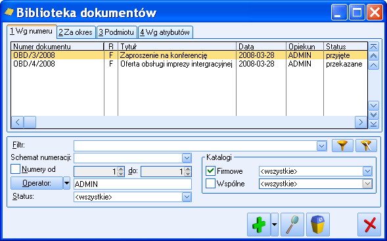The image size is (387, 241).
Task: Click the 2008-03-28 date of OBD/4/2008
Action: 256,64
